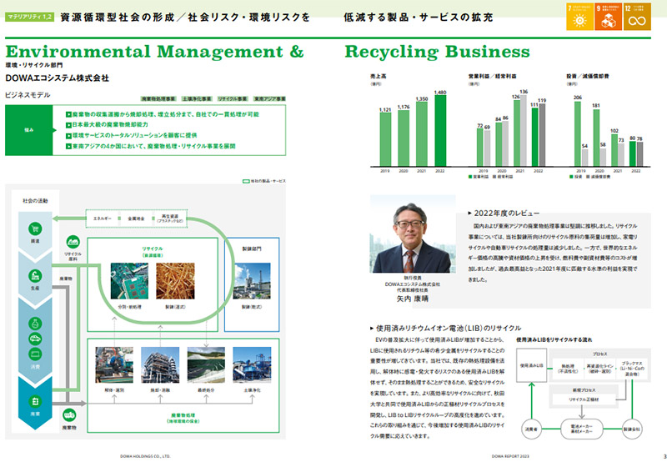Viewport: 667px width, 462px height.
Task: Click the 焼却・溶融 plant photo
Action: click(160, 365)
